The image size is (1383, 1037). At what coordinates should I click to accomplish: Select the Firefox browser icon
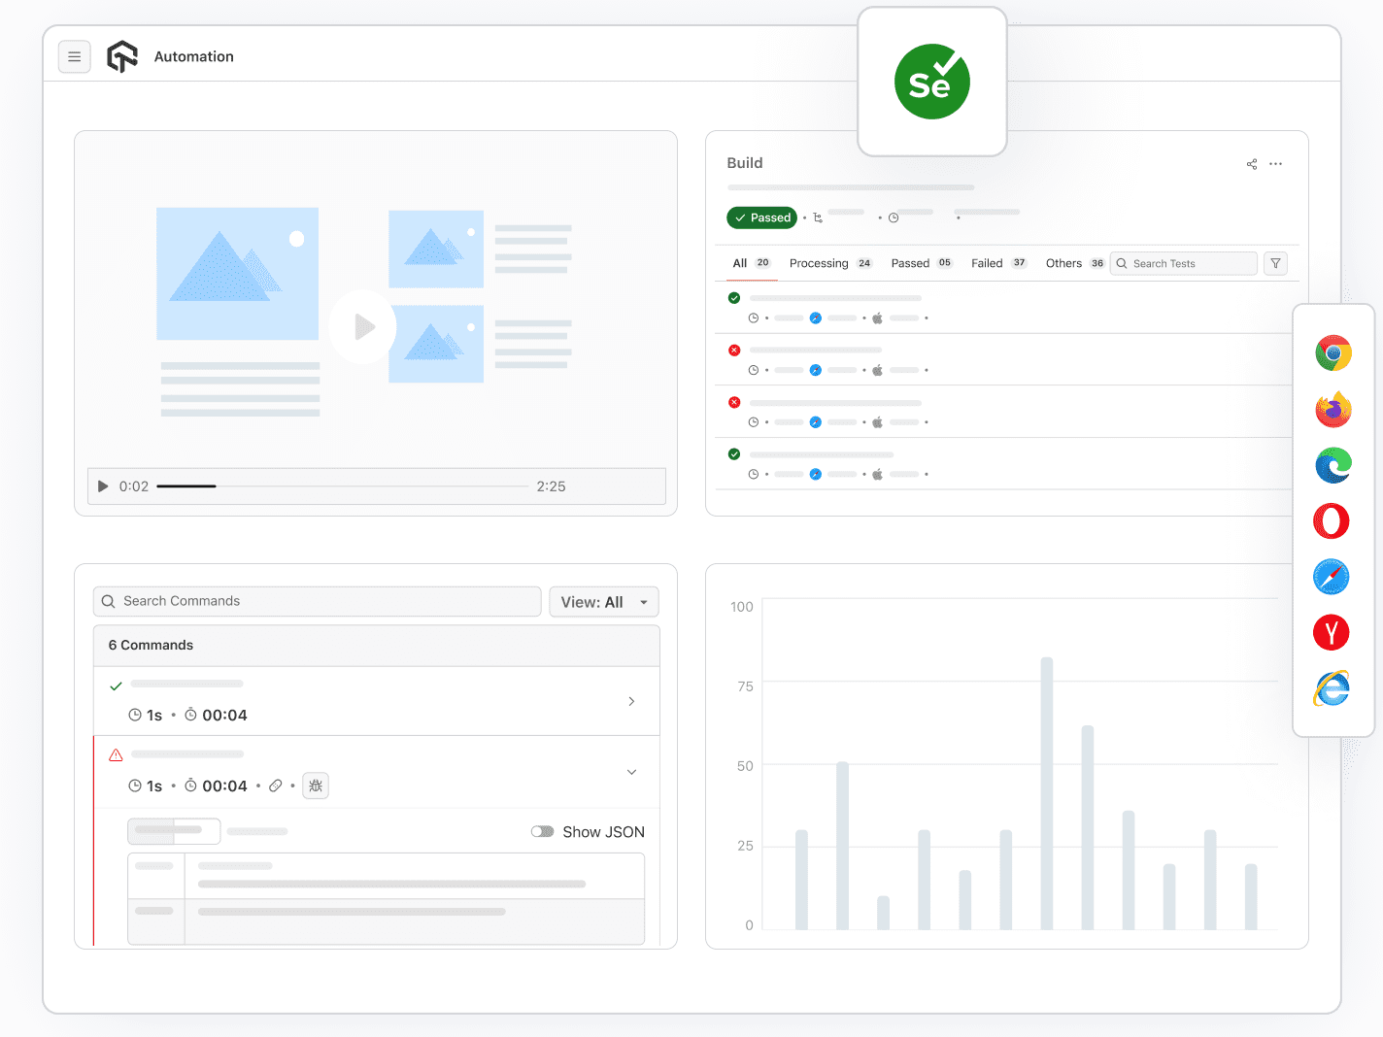[1332, 409]
